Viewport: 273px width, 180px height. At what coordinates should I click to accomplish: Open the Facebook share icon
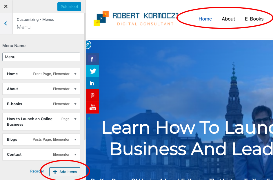click(92, 59)
